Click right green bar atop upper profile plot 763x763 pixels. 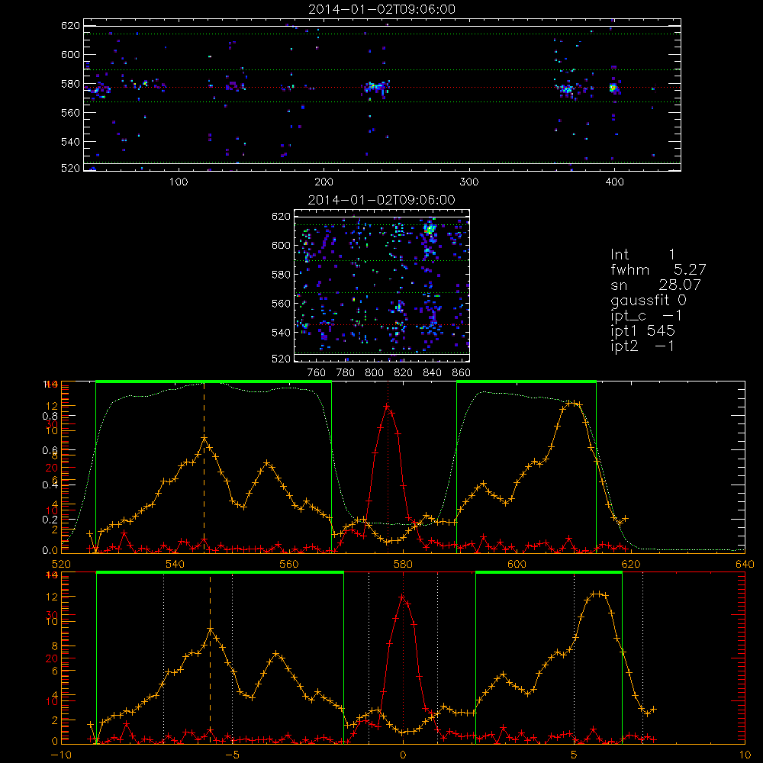526,381
